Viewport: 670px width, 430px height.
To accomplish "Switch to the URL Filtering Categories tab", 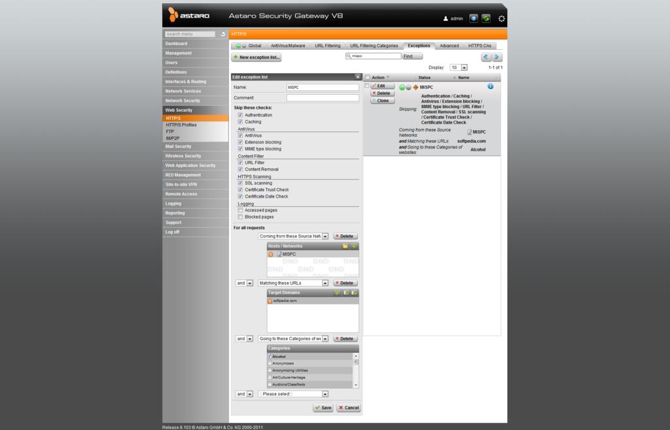I will click(374, 46).
